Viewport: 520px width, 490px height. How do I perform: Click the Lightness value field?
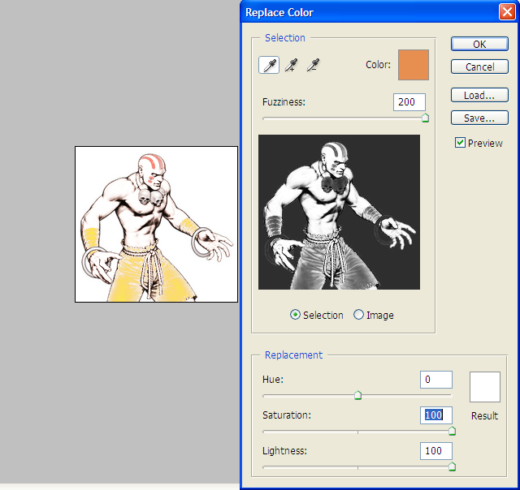[x=436, y=451]
